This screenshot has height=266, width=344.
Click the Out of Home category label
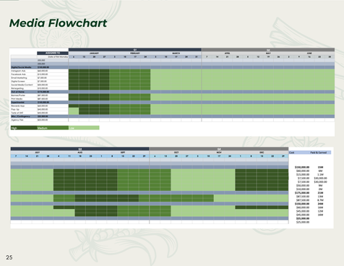click(x=17, y=92)
